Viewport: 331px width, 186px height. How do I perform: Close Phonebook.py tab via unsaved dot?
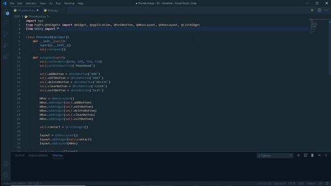pos(38,10)
